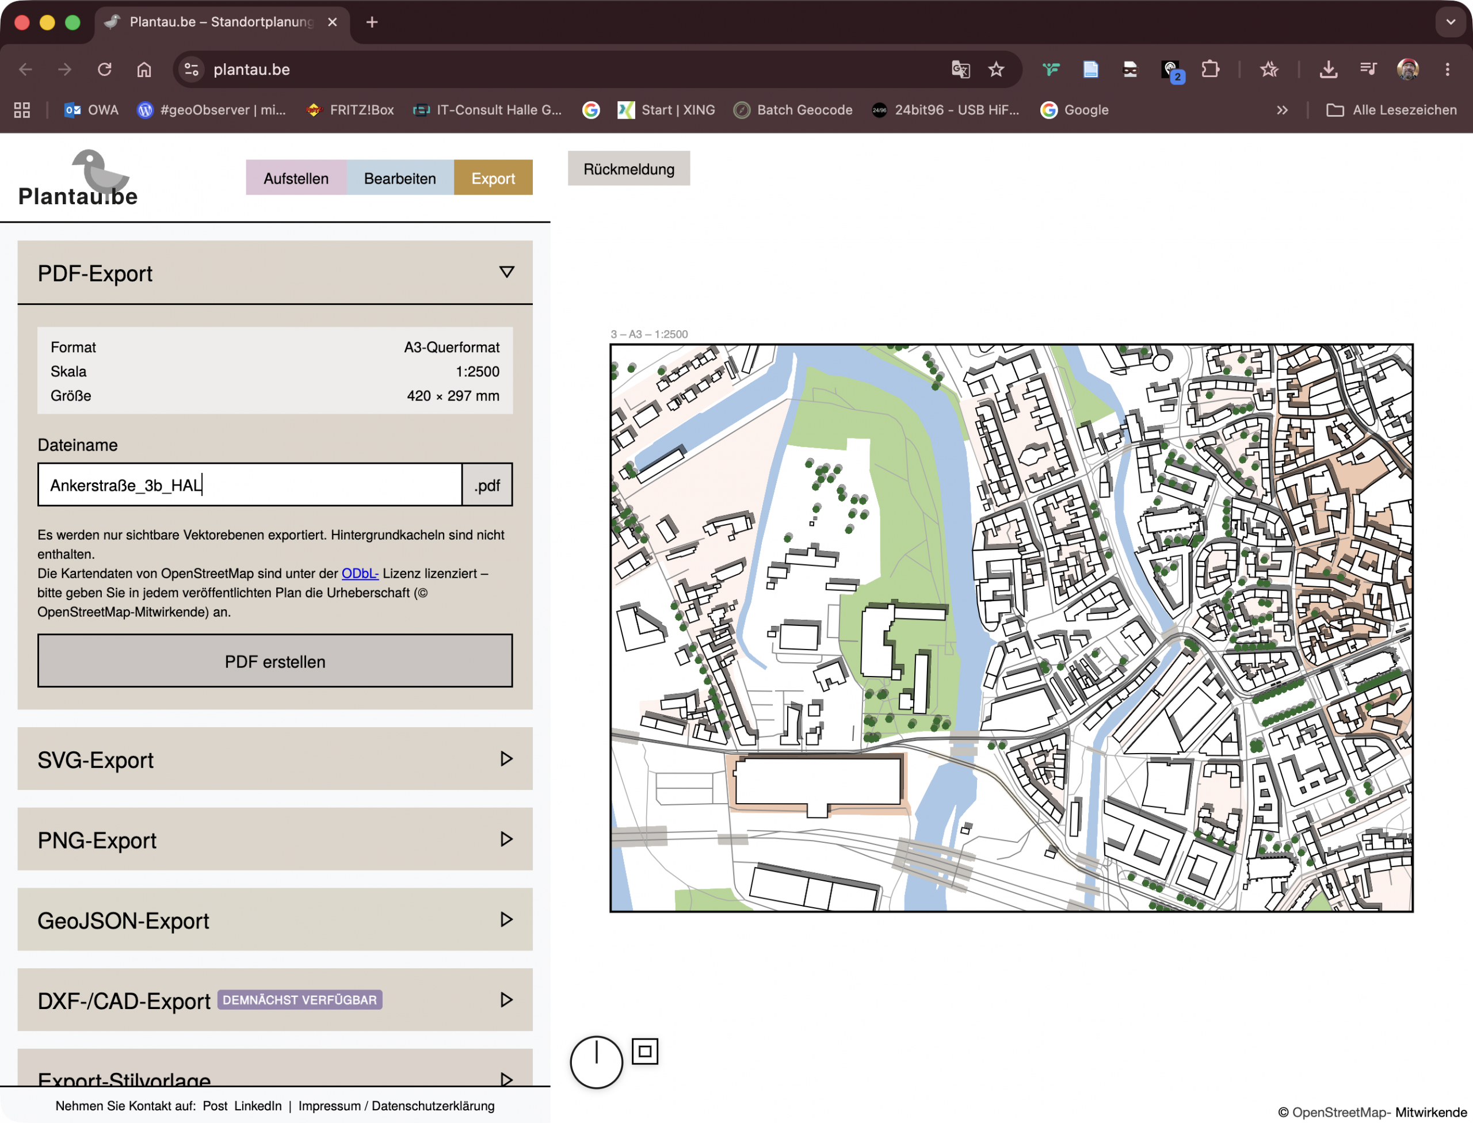Expand the DXF-/CAD-Export section
1473x1123 pixels.
pyautogui.click(x=275, y=999)
